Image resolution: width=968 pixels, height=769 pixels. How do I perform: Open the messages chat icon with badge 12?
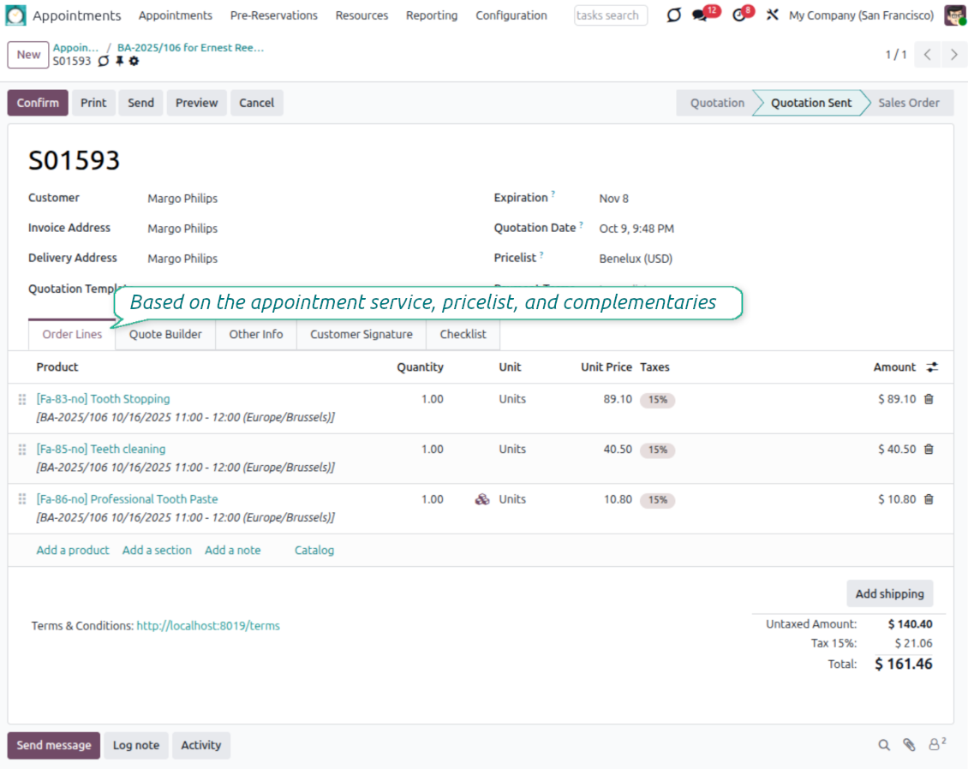pos(701,15)
